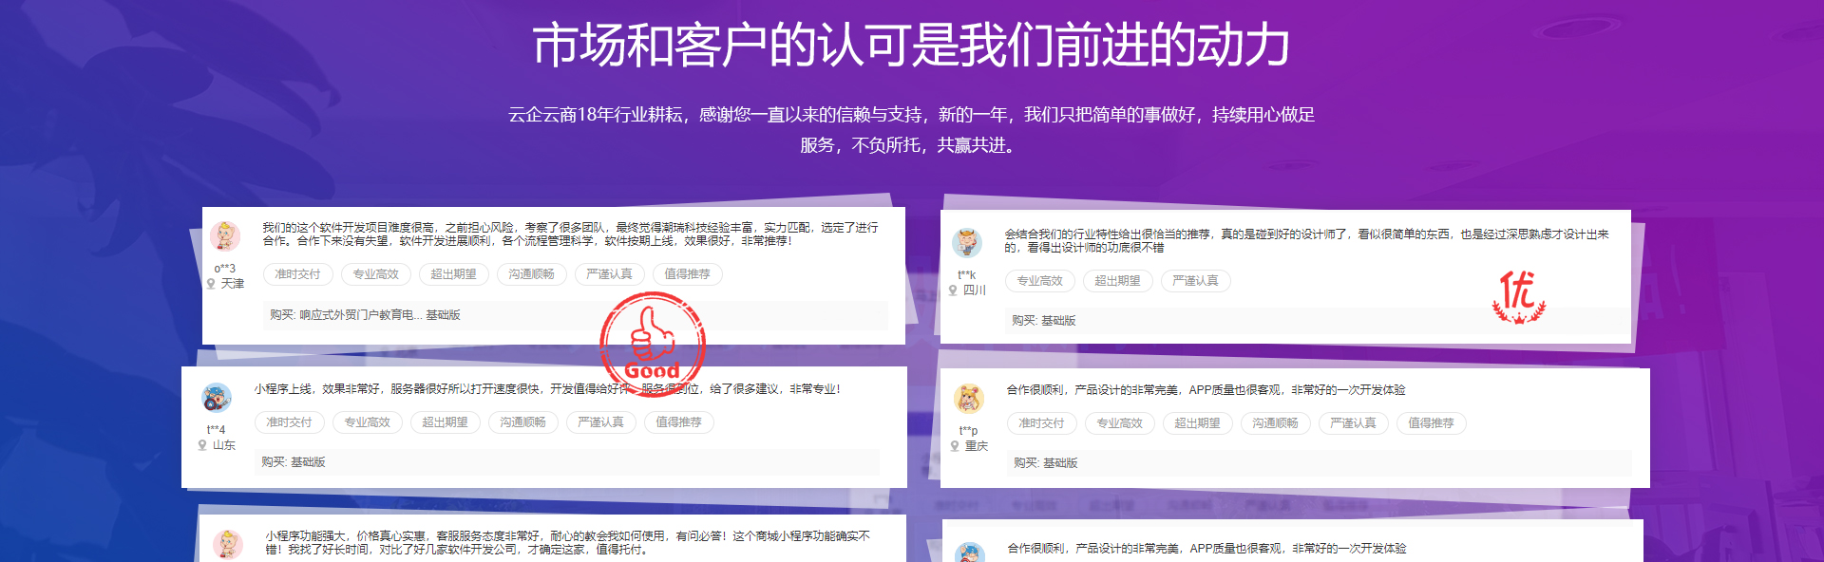Click heading 市场和客户的认可是我们前进的动力
Screen dimensions: 1824x562
tap(912, 46)
